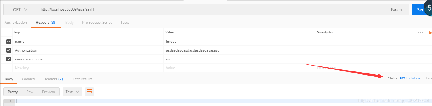Open the response Cookies tab
The width and height of the screenshot is (432, 106).
28,79
